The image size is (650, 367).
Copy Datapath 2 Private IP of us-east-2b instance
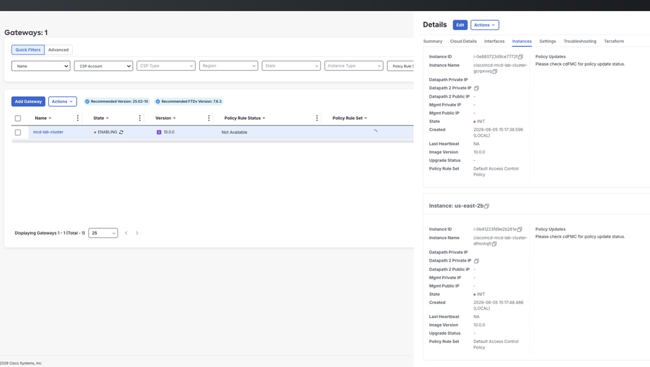(x=476, y=261)
